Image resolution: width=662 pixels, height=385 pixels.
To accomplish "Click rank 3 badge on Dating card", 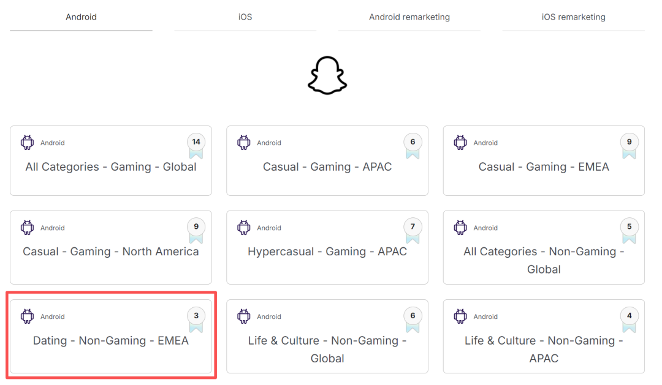I will click(x=196, y=320).
